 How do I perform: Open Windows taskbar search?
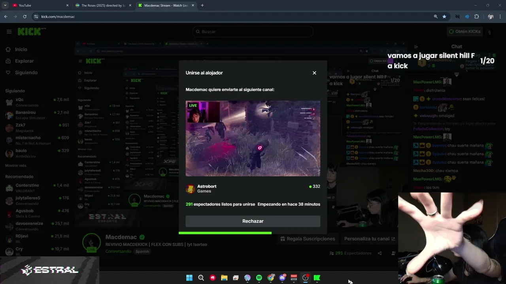tap(201, 278)
